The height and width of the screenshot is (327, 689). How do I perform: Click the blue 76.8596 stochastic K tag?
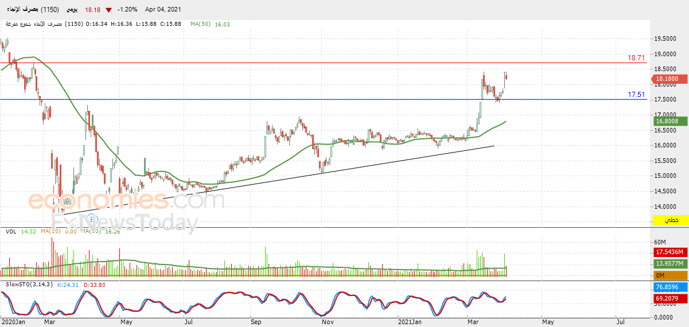pos(667,287)
